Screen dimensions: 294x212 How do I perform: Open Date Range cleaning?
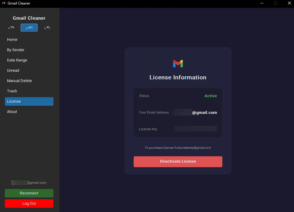click(29, 60)
